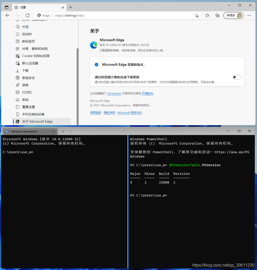Close the 设置 tab in Edge

point(63,7)
